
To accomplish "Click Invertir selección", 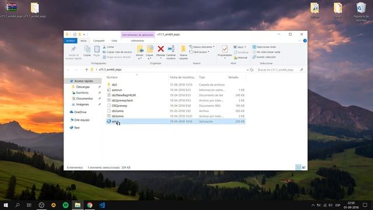I will pyautogui.click(x=264, y=57).
